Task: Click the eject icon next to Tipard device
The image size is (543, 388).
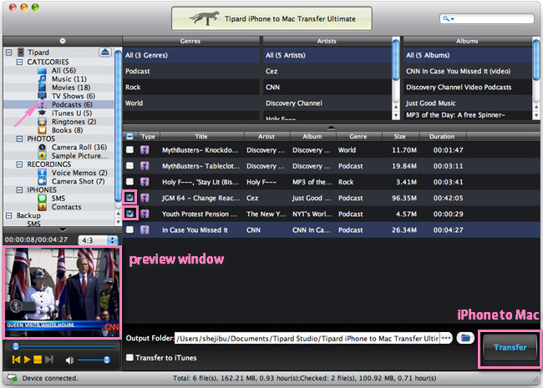Action: tap(105, 53)
